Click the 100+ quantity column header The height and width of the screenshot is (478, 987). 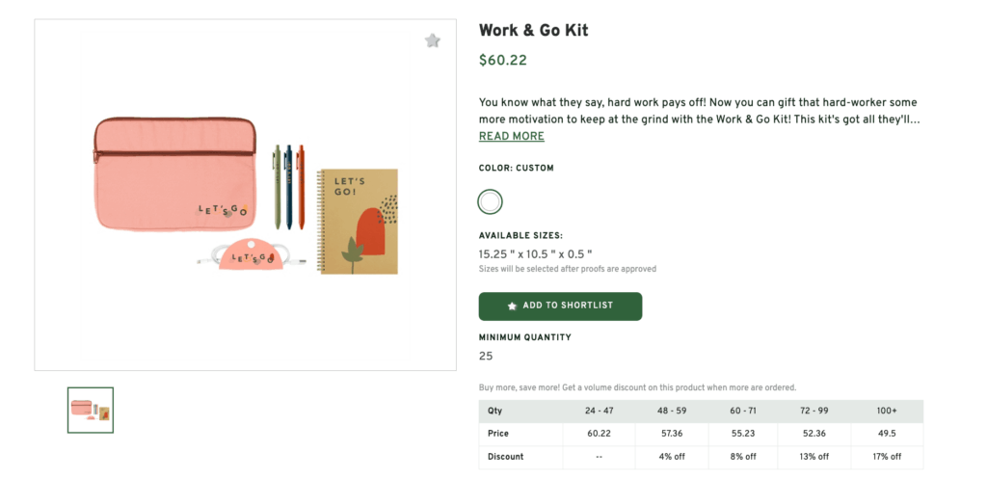(x=888, y=411)
